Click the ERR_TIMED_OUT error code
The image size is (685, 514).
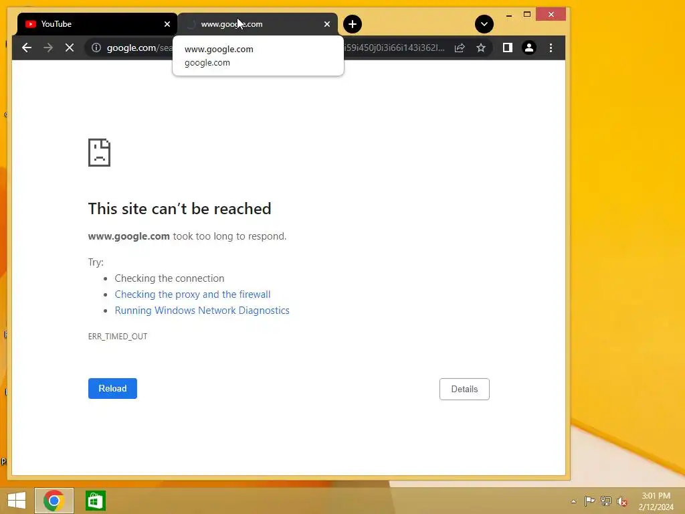coord(118,336)
